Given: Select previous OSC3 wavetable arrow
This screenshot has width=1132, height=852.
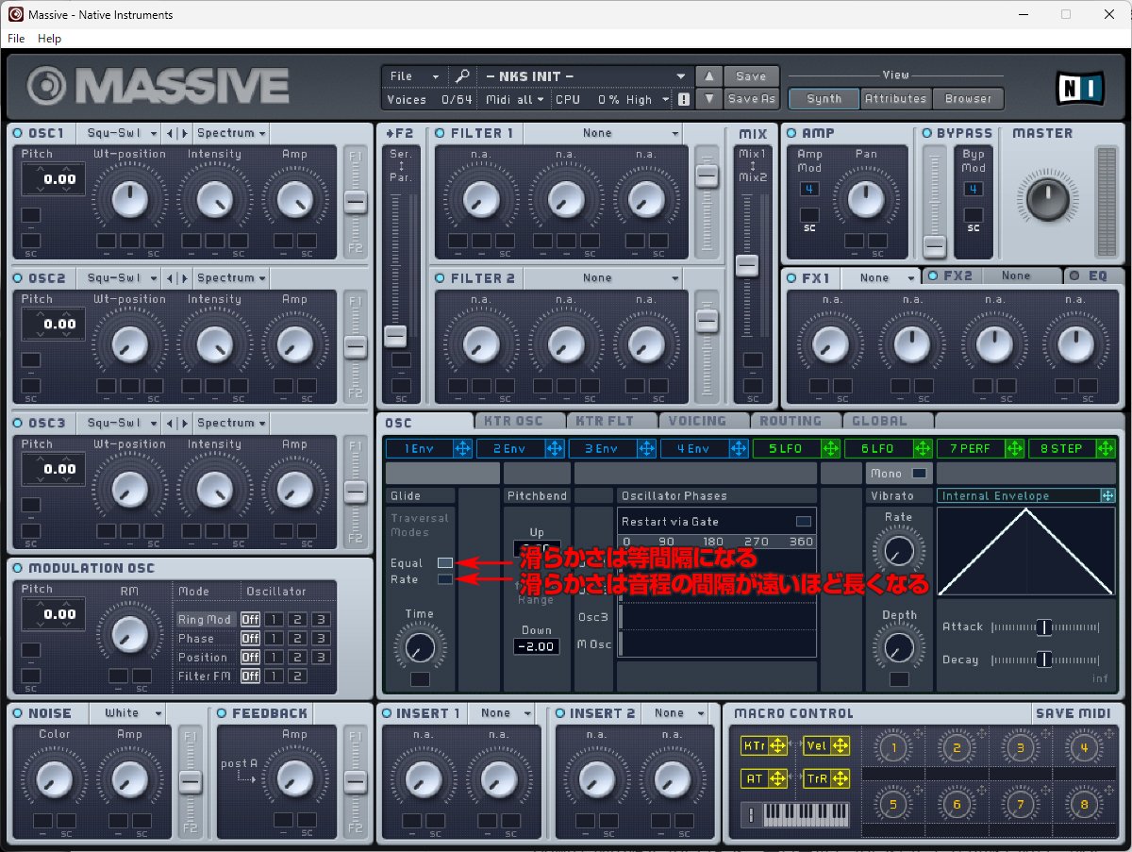Looking at the screenshot, I should click(171, 423).
